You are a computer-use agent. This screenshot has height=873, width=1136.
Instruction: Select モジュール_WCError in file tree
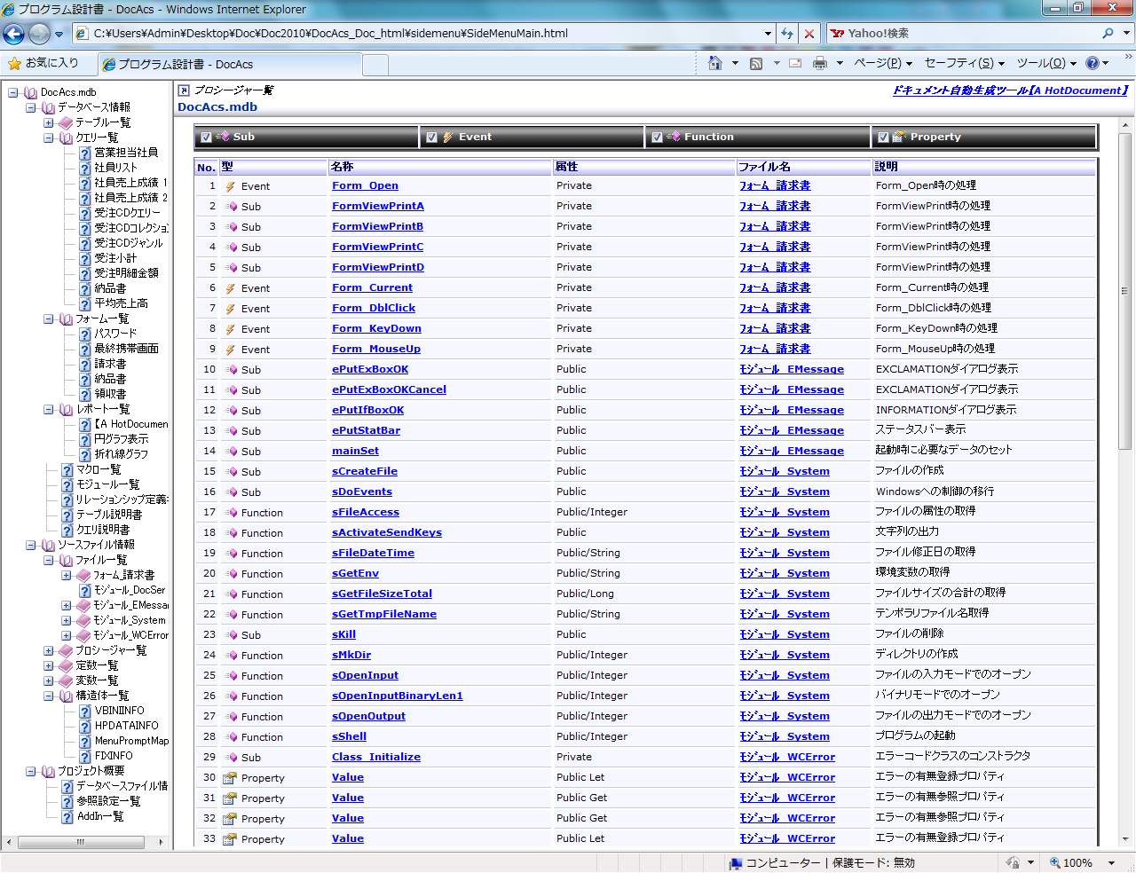(130, 635)
